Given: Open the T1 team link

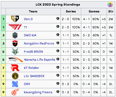Looking at the screenshot, I should point(25,27).
